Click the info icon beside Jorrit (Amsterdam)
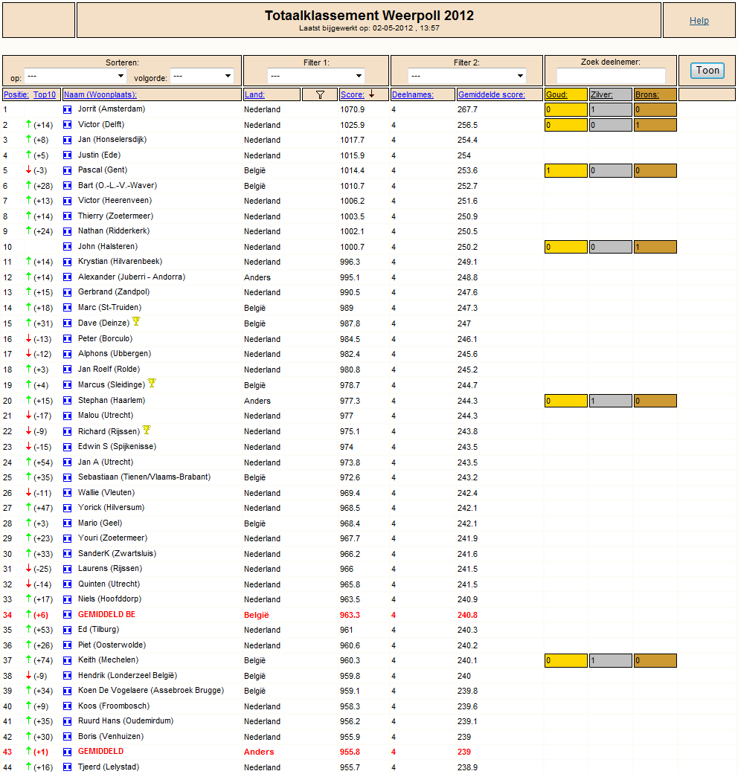738x774 pixels. [x=67, y=109]
